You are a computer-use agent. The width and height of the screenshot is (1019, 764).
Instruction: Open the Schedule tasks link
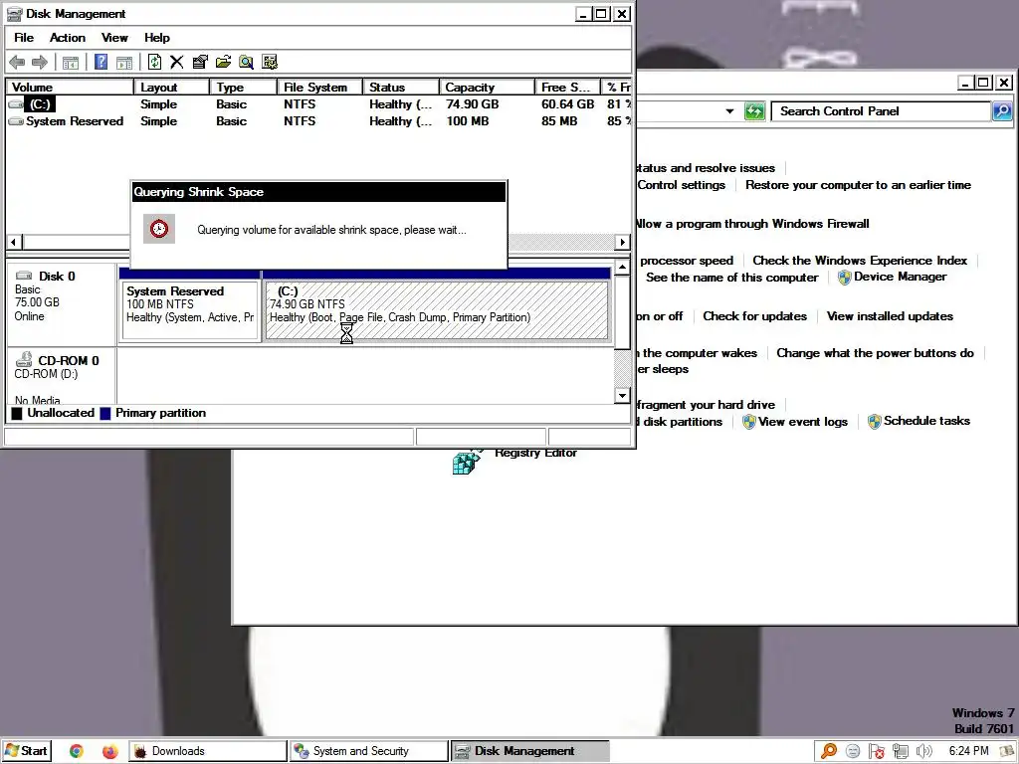926,421
